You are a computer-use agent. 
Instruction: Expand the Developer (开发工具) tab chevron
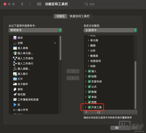point(86,107)
